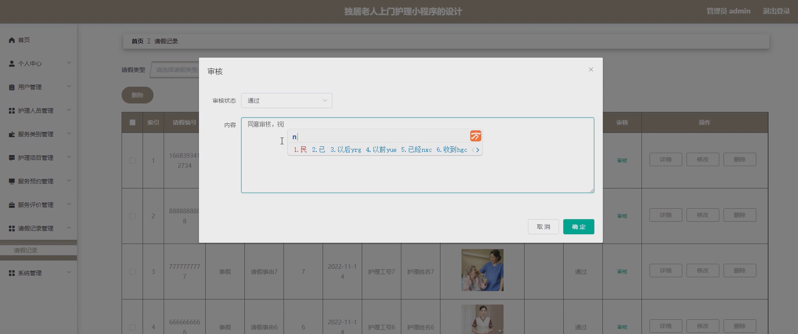The height and width of the screenshot is (334, 798).
Task: Expand the 护理人员管理 menu chevron
Action: 69,110
